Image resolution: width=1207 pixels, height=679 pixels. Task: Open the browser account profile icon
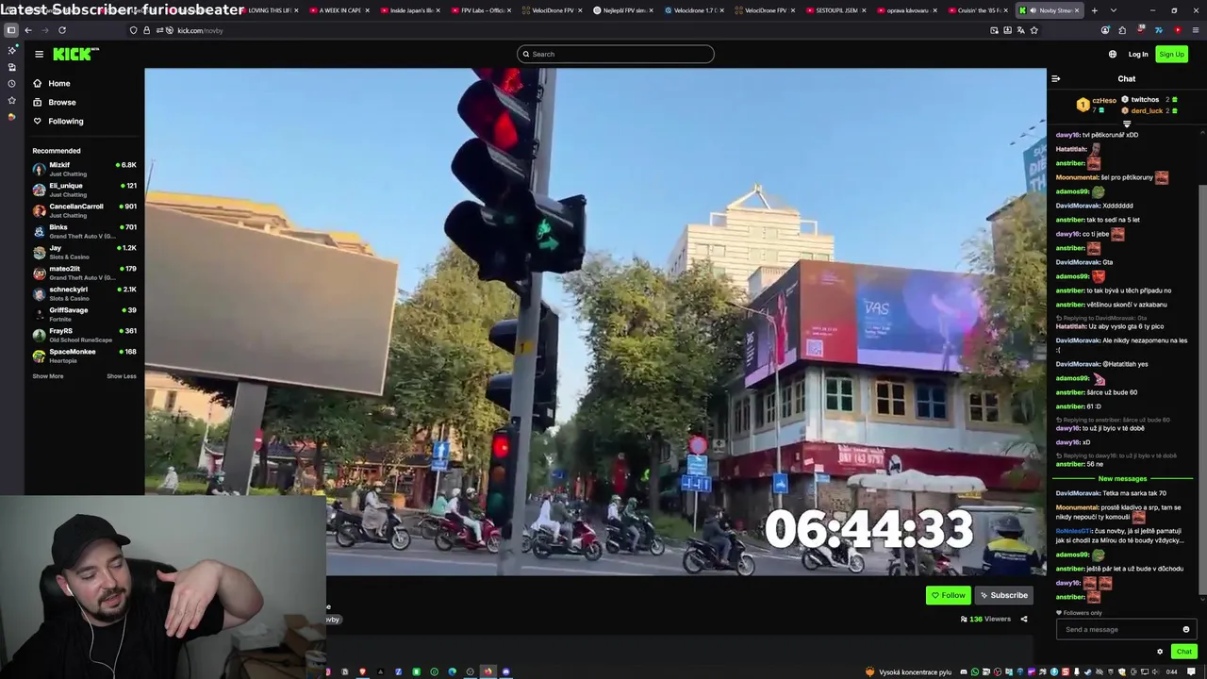(1105, 30)
